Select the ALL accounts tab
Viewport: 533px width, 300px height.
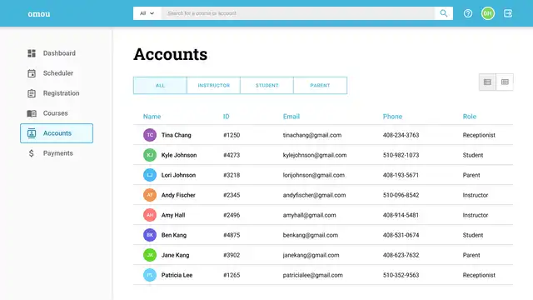(x=160, y=85)
